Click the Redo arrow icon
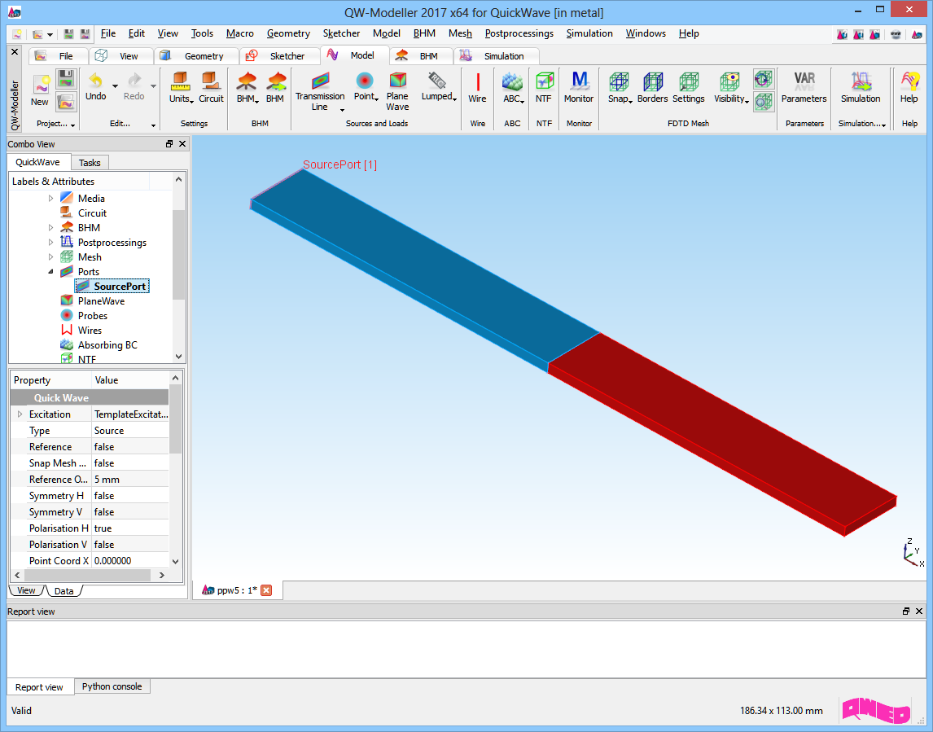Viewport: 933px width, 732px height. (x=134, y=81)
